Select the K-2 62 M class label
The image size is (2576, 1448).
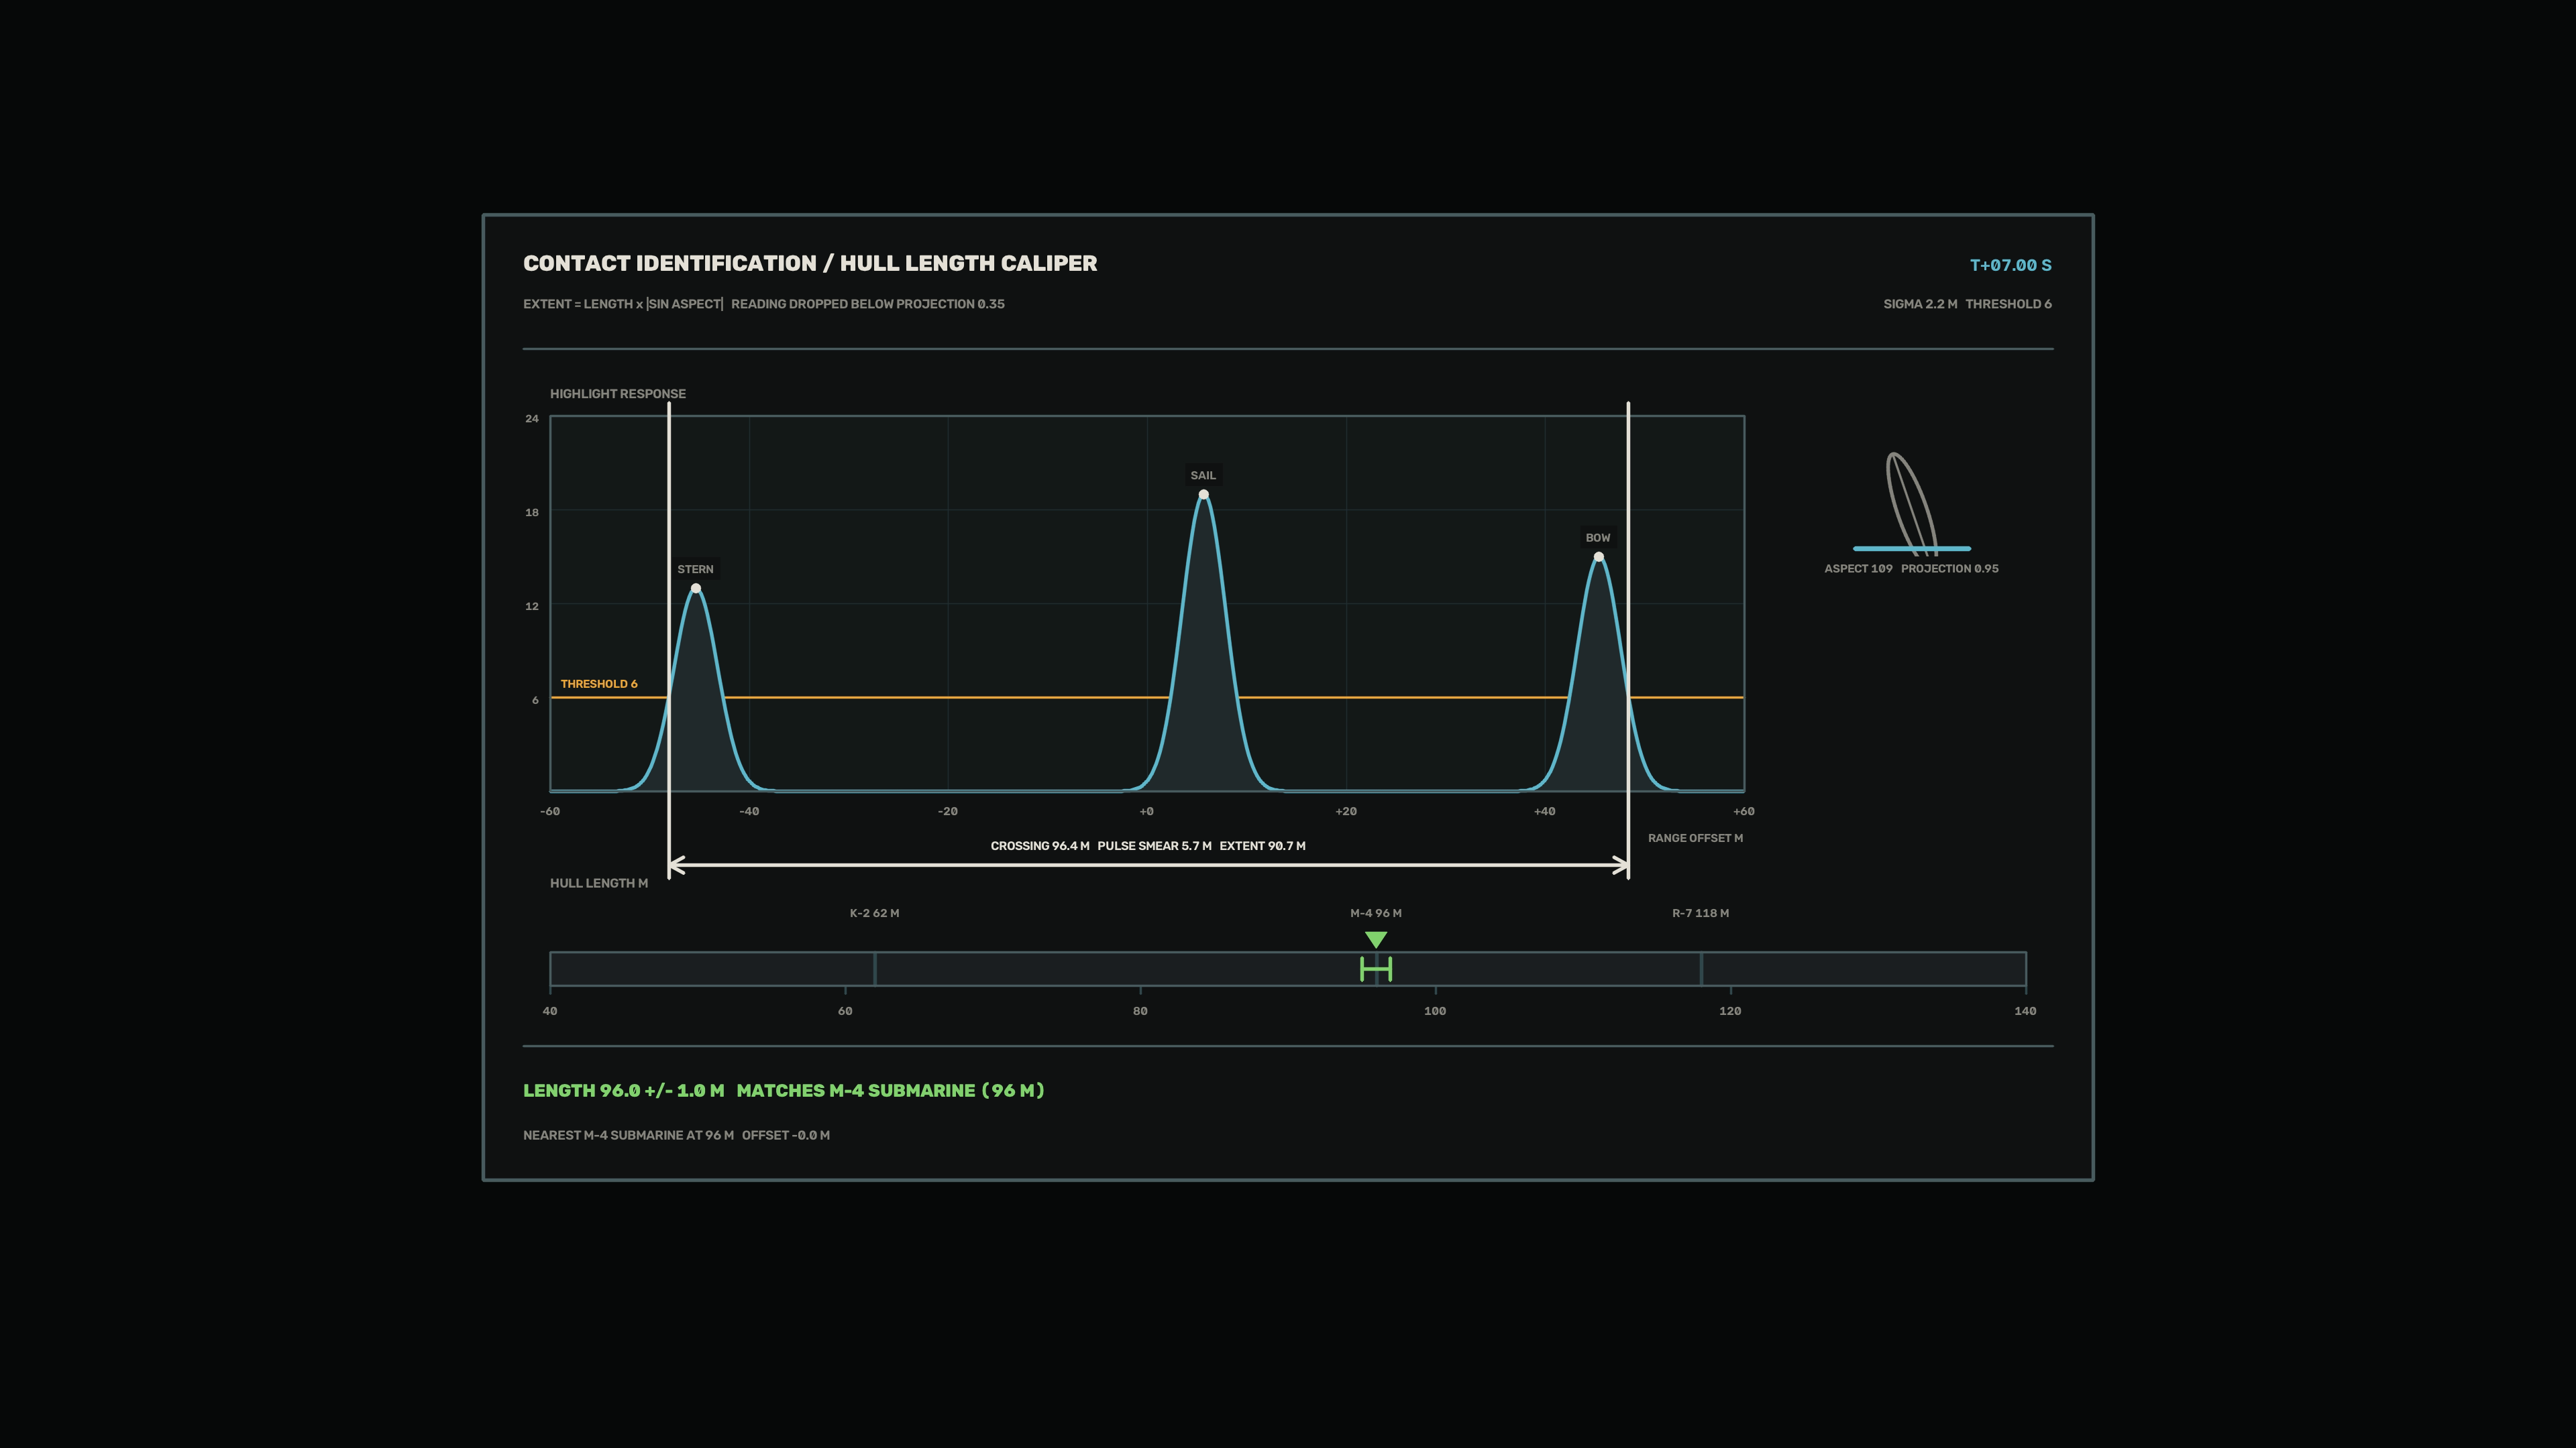874,913
